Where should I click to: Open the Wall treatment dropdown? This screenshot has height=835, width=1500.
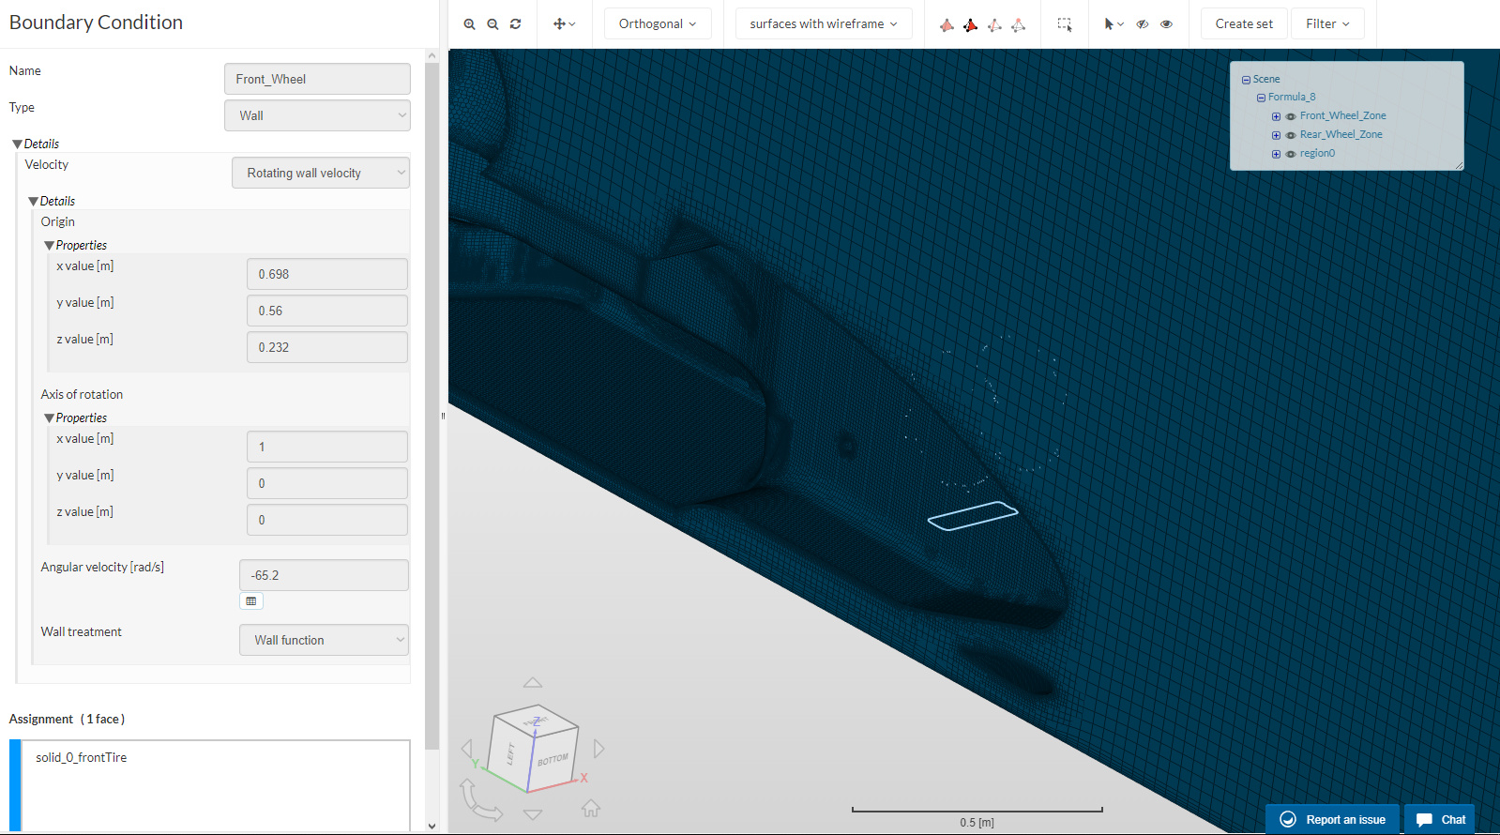[x=324, y=640]
